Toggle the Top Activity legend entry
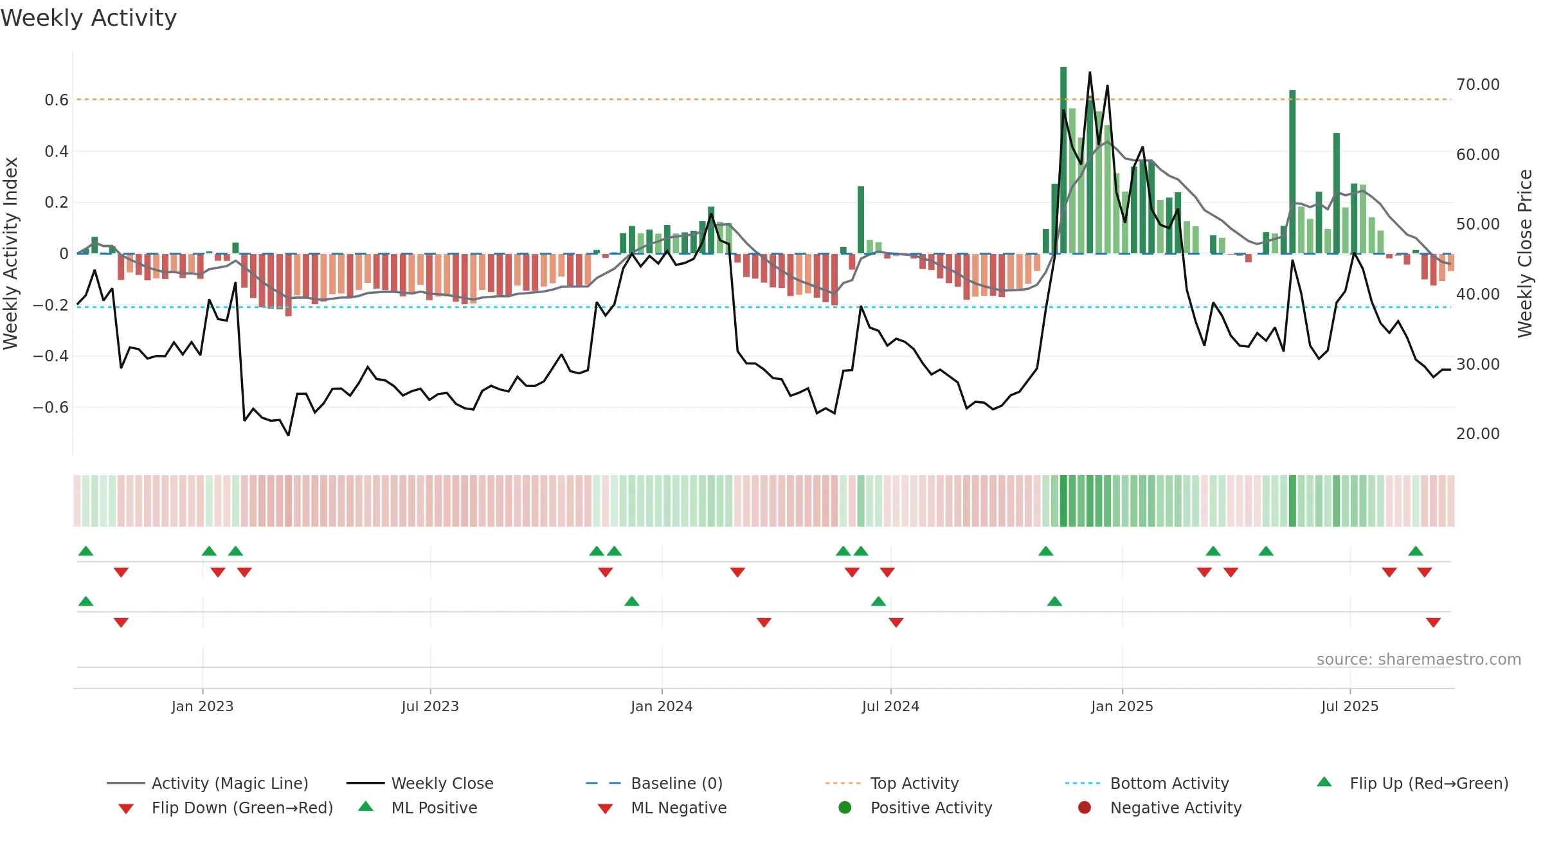 pos(892,783)
